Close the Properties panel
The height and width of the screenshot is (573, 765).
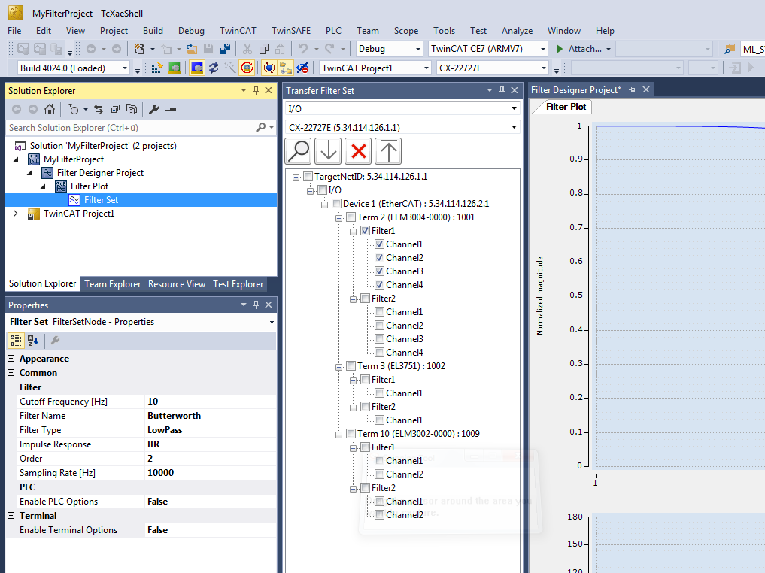(x=269, y=305)
